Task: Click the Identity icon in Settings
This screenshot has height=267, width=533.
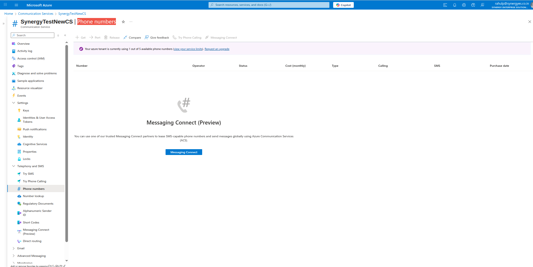Action: click(x=19, y=136)
